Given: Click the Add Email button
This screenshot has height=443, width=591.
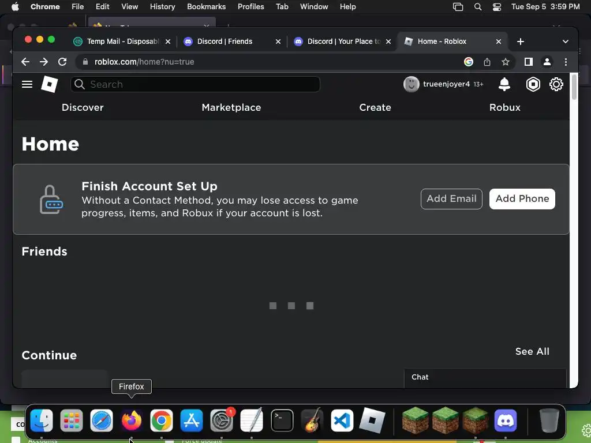Looking at the screenshot, I should [451, 199].
